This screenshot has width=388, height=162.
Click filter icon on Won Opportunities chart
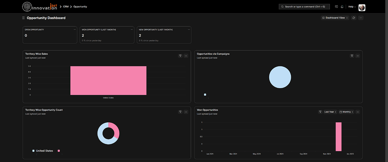point(320,112)
